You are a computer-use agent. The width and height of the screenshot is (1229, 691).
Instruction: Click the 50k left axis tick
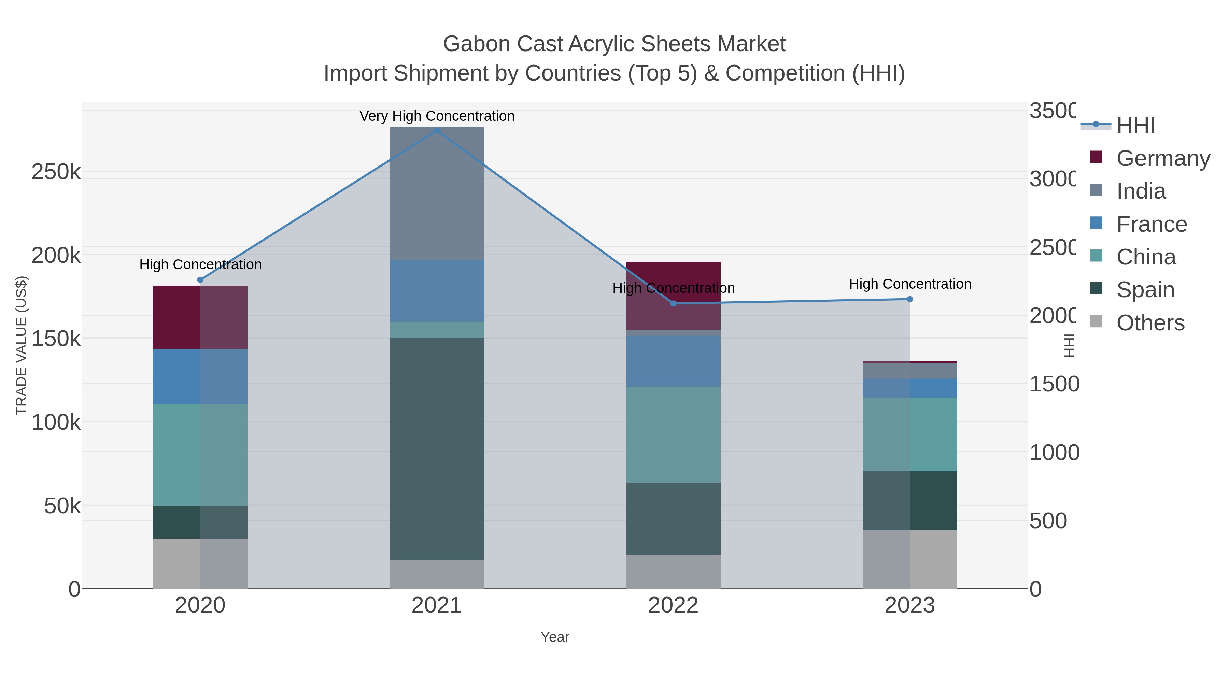coord(62,505)
